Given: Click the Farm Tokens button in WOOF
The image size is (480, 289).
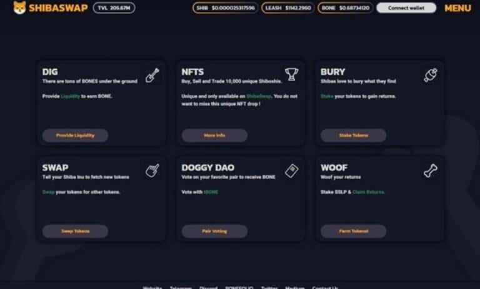Looking at the screenshot, I should click(x=354, y=231).
